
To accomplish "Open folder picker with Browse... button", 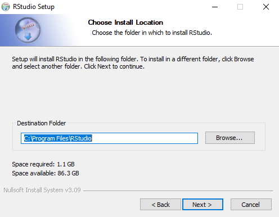I will [x=230, y=138].
